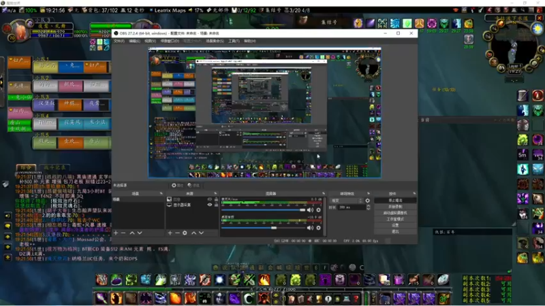Move source up with up arrow

pos(194,233)
